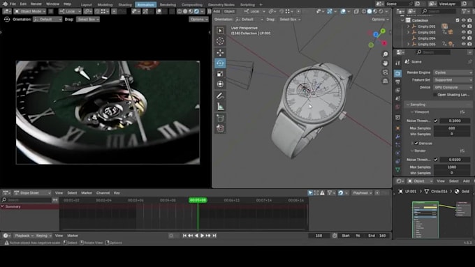
Task: Select the Transform tool in viewport toolbar
Action: click(x=220, y=84)
